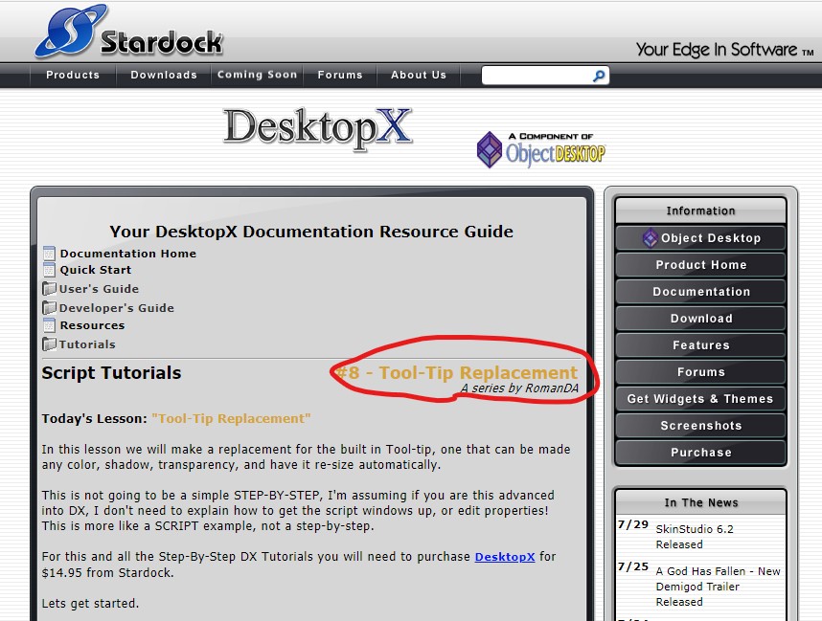The width and height of the screenshot is (822, 621).
Task: Open the Resources link
Action: click(x=92, y=325)
